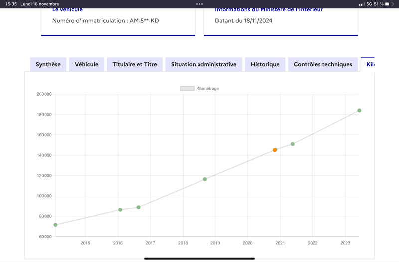
Task: Select the green data point after 2021
Action: coord(293,144)
